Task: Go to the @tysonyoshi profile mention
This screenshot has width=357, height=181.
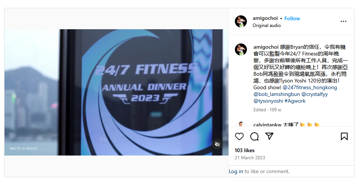Action: coord(268,101)
